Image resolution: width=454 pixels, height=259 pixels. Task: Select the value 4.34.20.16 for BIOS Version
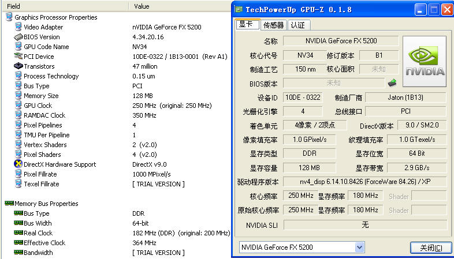148,37
